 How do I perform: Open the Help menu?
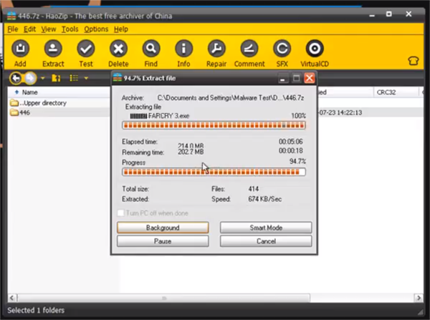tap(121, 29)
